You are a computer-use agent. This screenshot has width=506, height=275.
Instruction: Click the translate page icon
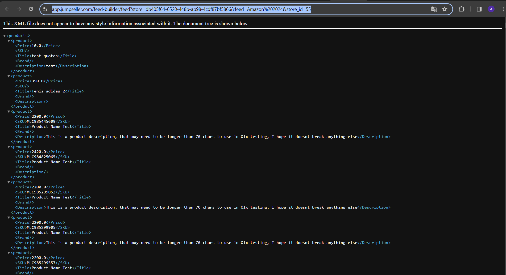(x=434, y=9)
